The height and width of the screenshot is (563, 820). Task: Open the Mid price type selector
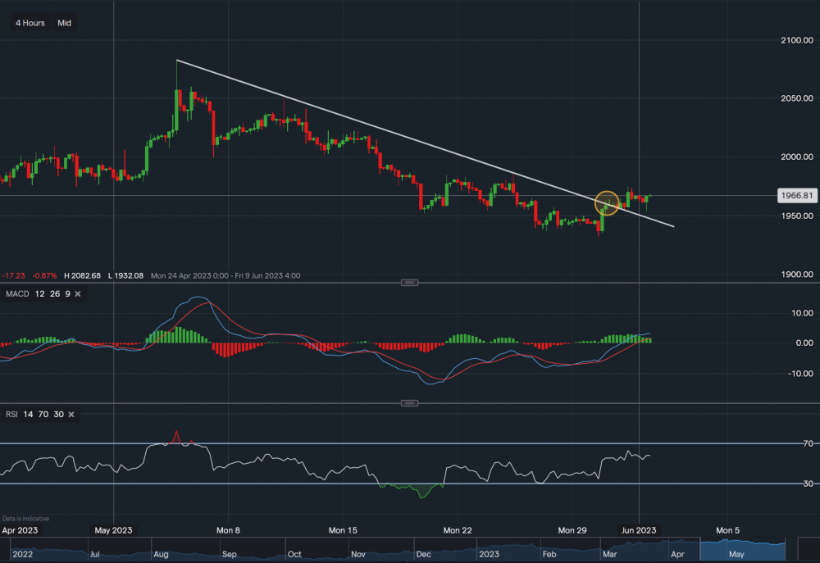point(64,23)
